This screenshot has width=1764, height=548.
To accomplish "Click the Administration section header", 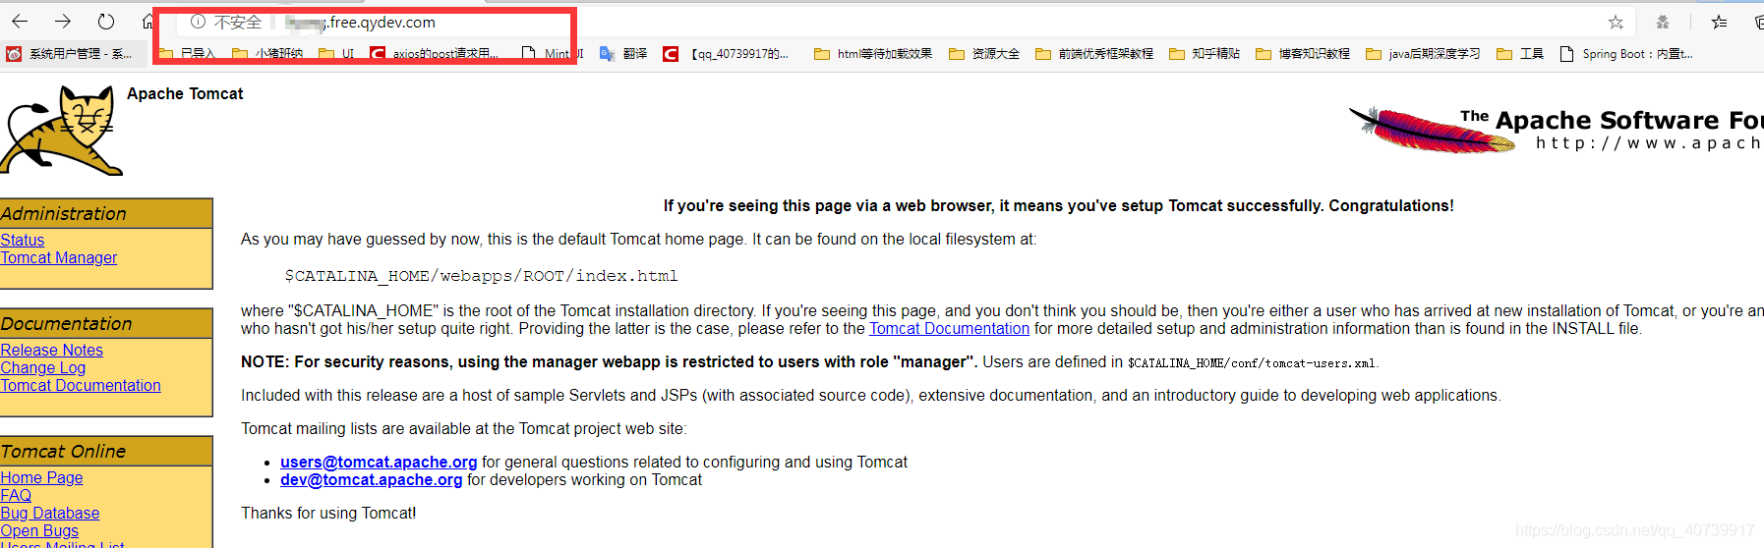I will 106,213.
